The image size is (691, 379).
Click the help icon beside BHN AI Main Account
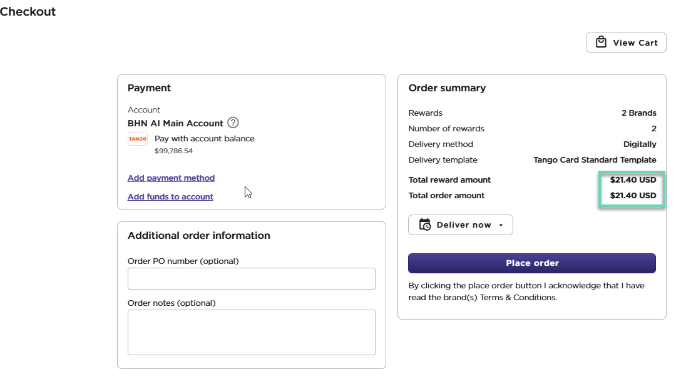(x=233, y=123)
